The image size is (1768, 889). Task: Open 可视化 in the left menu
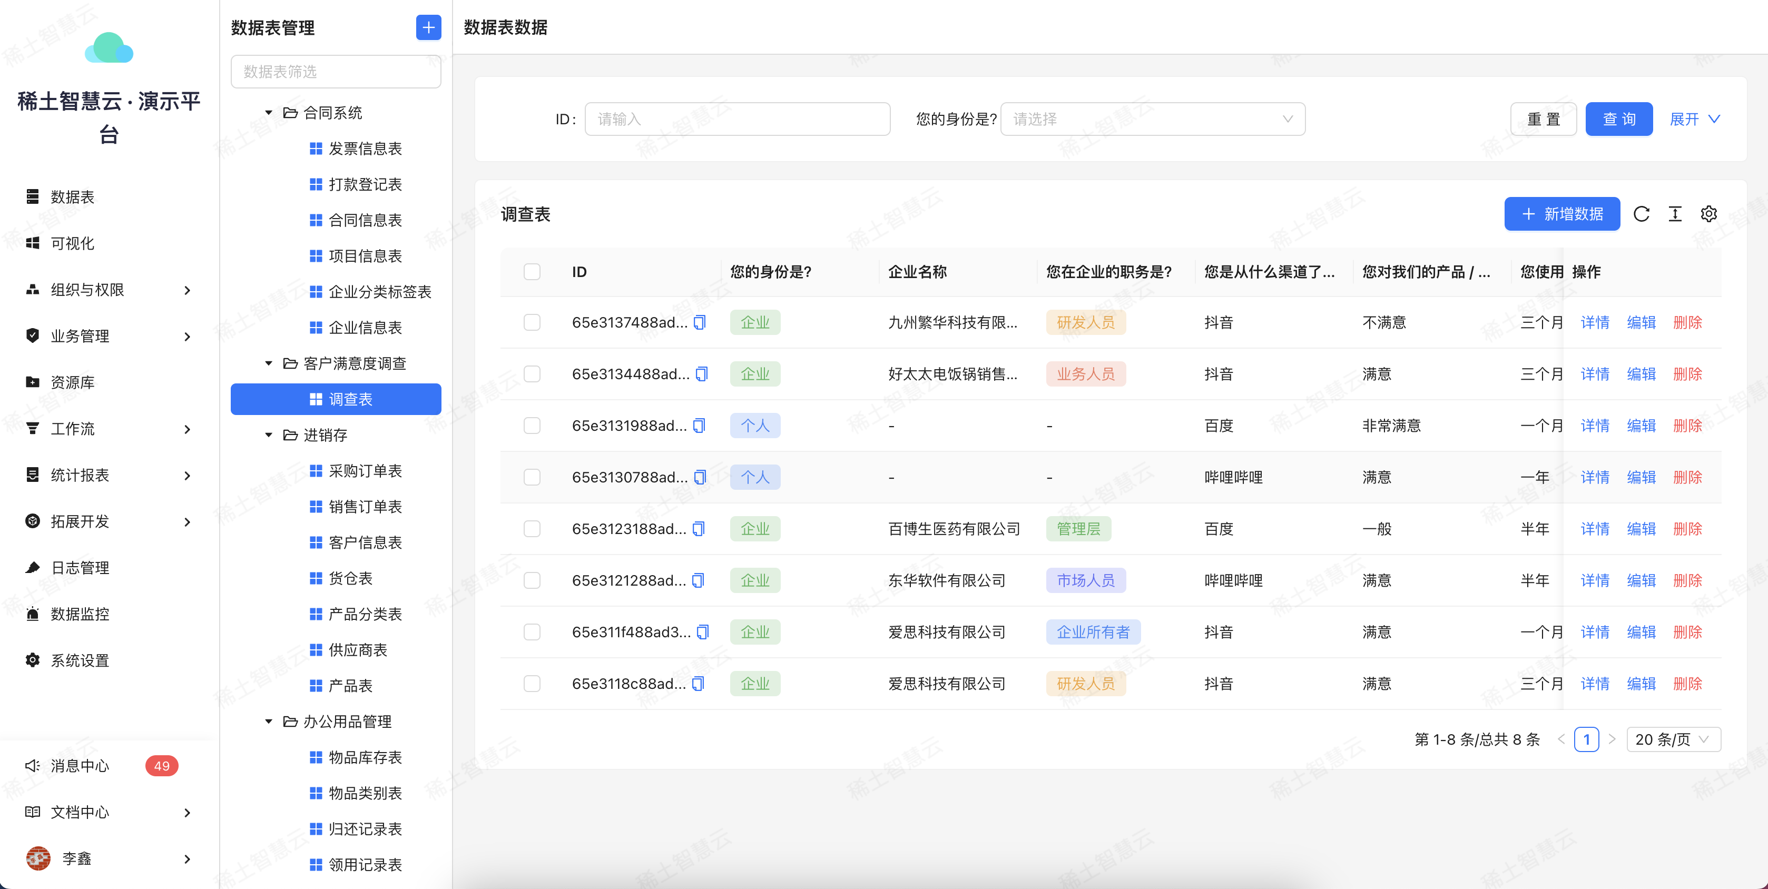(72, 243)
